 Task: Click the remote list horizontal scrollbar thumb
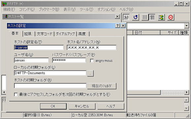(144, 92)
